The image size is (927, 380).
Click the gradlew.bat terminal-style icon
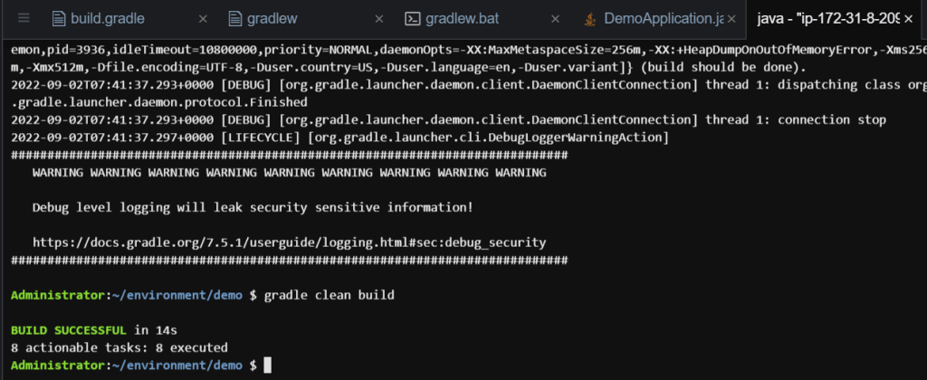412,18
